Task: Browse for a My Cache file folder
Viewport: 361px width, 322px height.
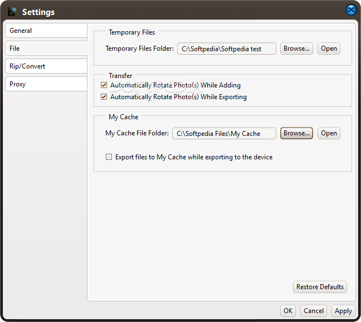Action: pyautogui.click(x=296, y=133)
